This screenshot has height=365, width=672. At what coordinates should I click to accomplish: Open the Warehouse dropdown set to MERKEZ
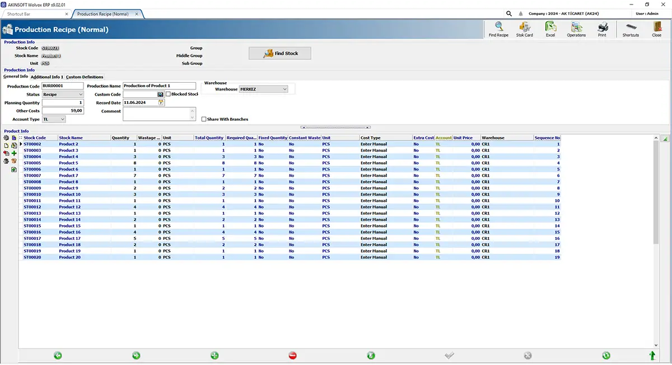coord(263,89)
